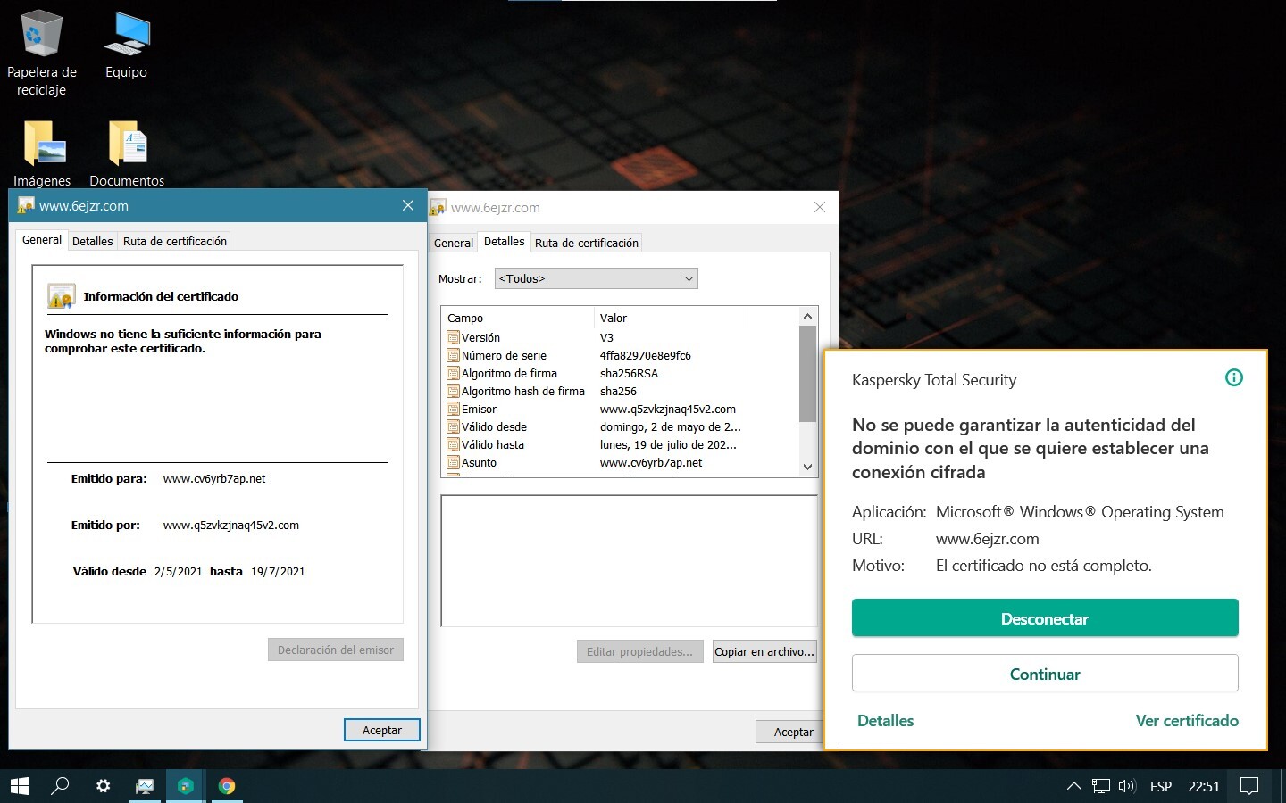The image size is (1286, 803).
Task: Open the notification center icon
Action: pyautogui.click(x=1249, y=786)
